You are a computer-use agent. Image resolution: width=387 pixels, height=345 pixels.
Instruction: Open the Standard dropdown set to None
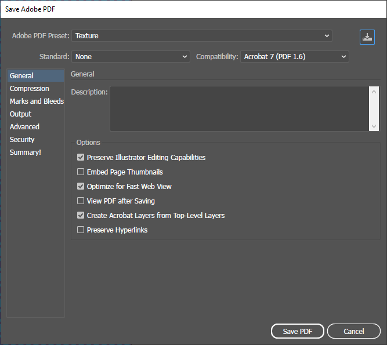(131, 57)
